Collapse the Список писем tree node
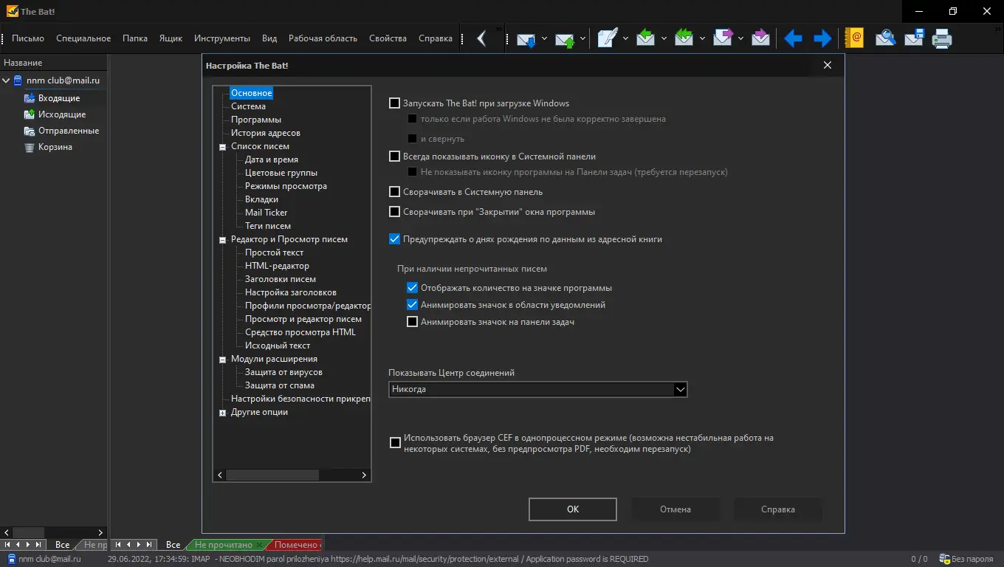Screen dimensions: 1004x567 pos(222,147)
